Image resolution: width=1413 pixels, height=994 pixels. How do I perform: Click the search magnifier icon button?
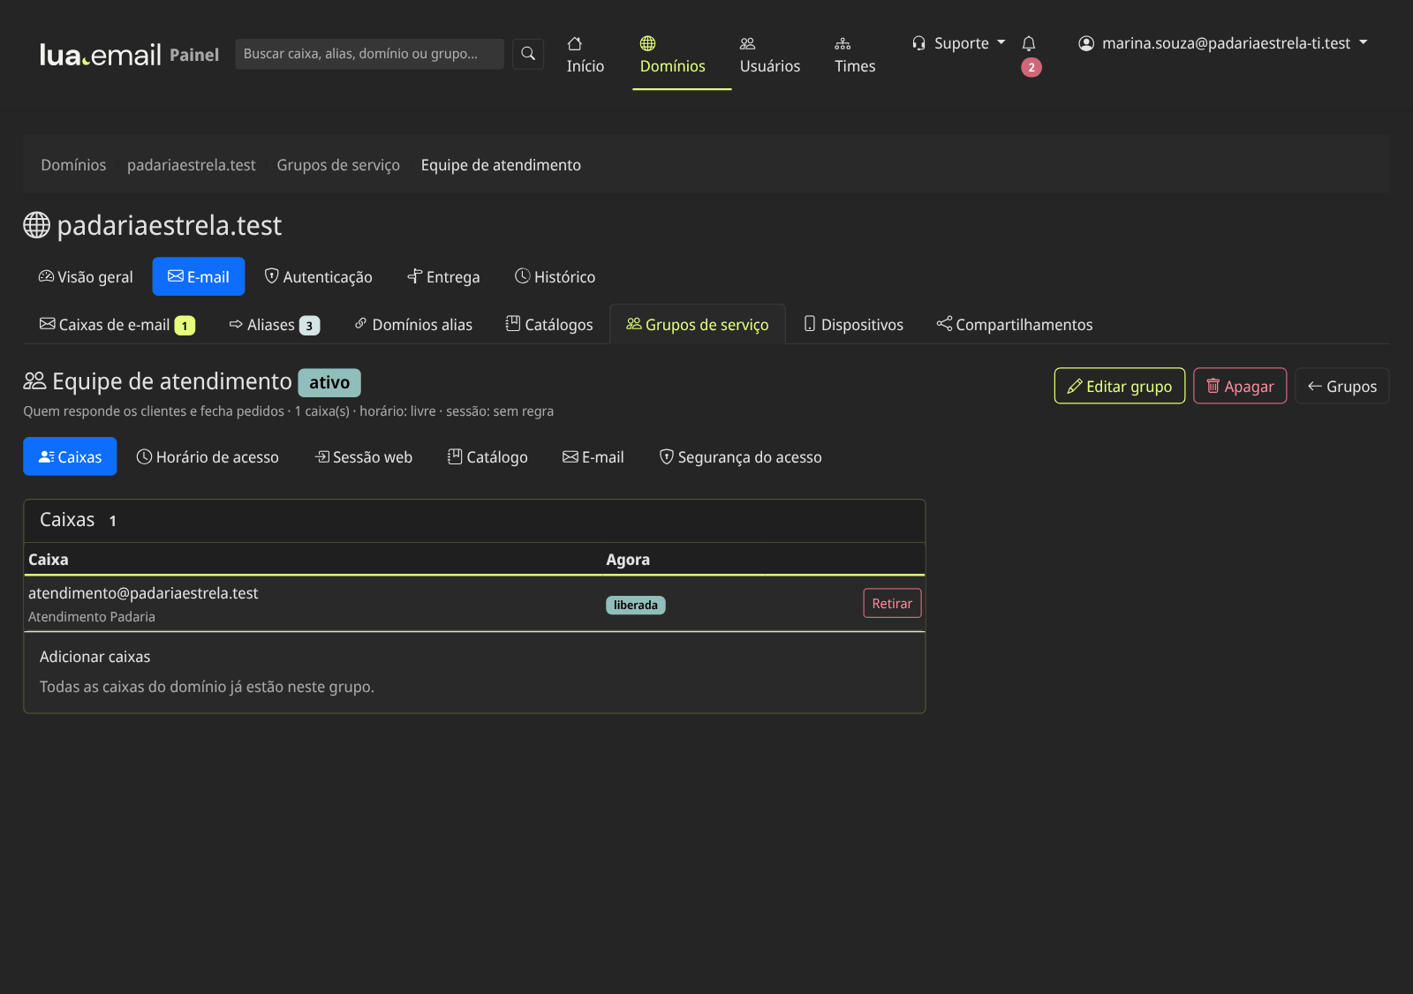click(528, 54)
